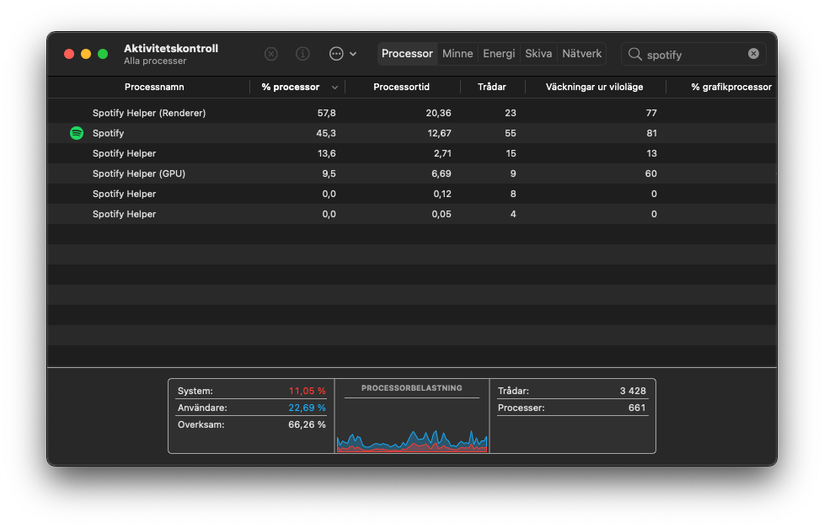This screenshot has width=824, height=528.
Task: Toggle sort direction arrow on % processor
Action: pos(334,88)
